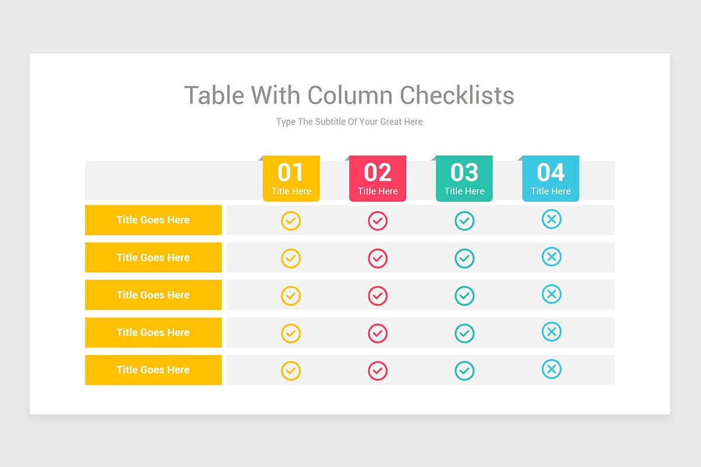Select the blue 04 column header

(550, 178)
